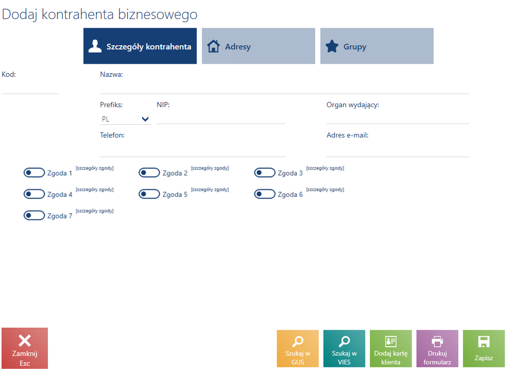Screen dimensions: 514x374
Task: Enable the Zgoda 2 toggle
Action: pyautogui.click(x=149, y=173)
